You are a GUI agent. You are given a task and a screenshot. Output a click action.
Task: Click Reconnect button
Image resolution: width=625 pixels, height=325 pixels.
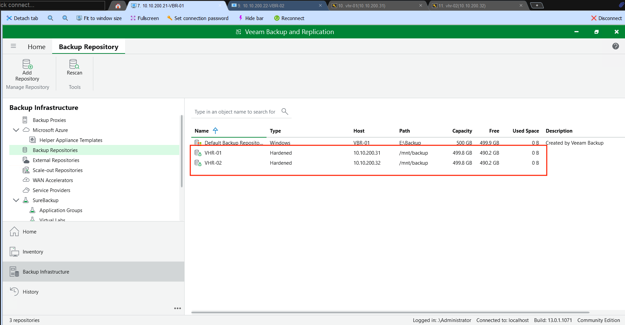tap(289, 18)
